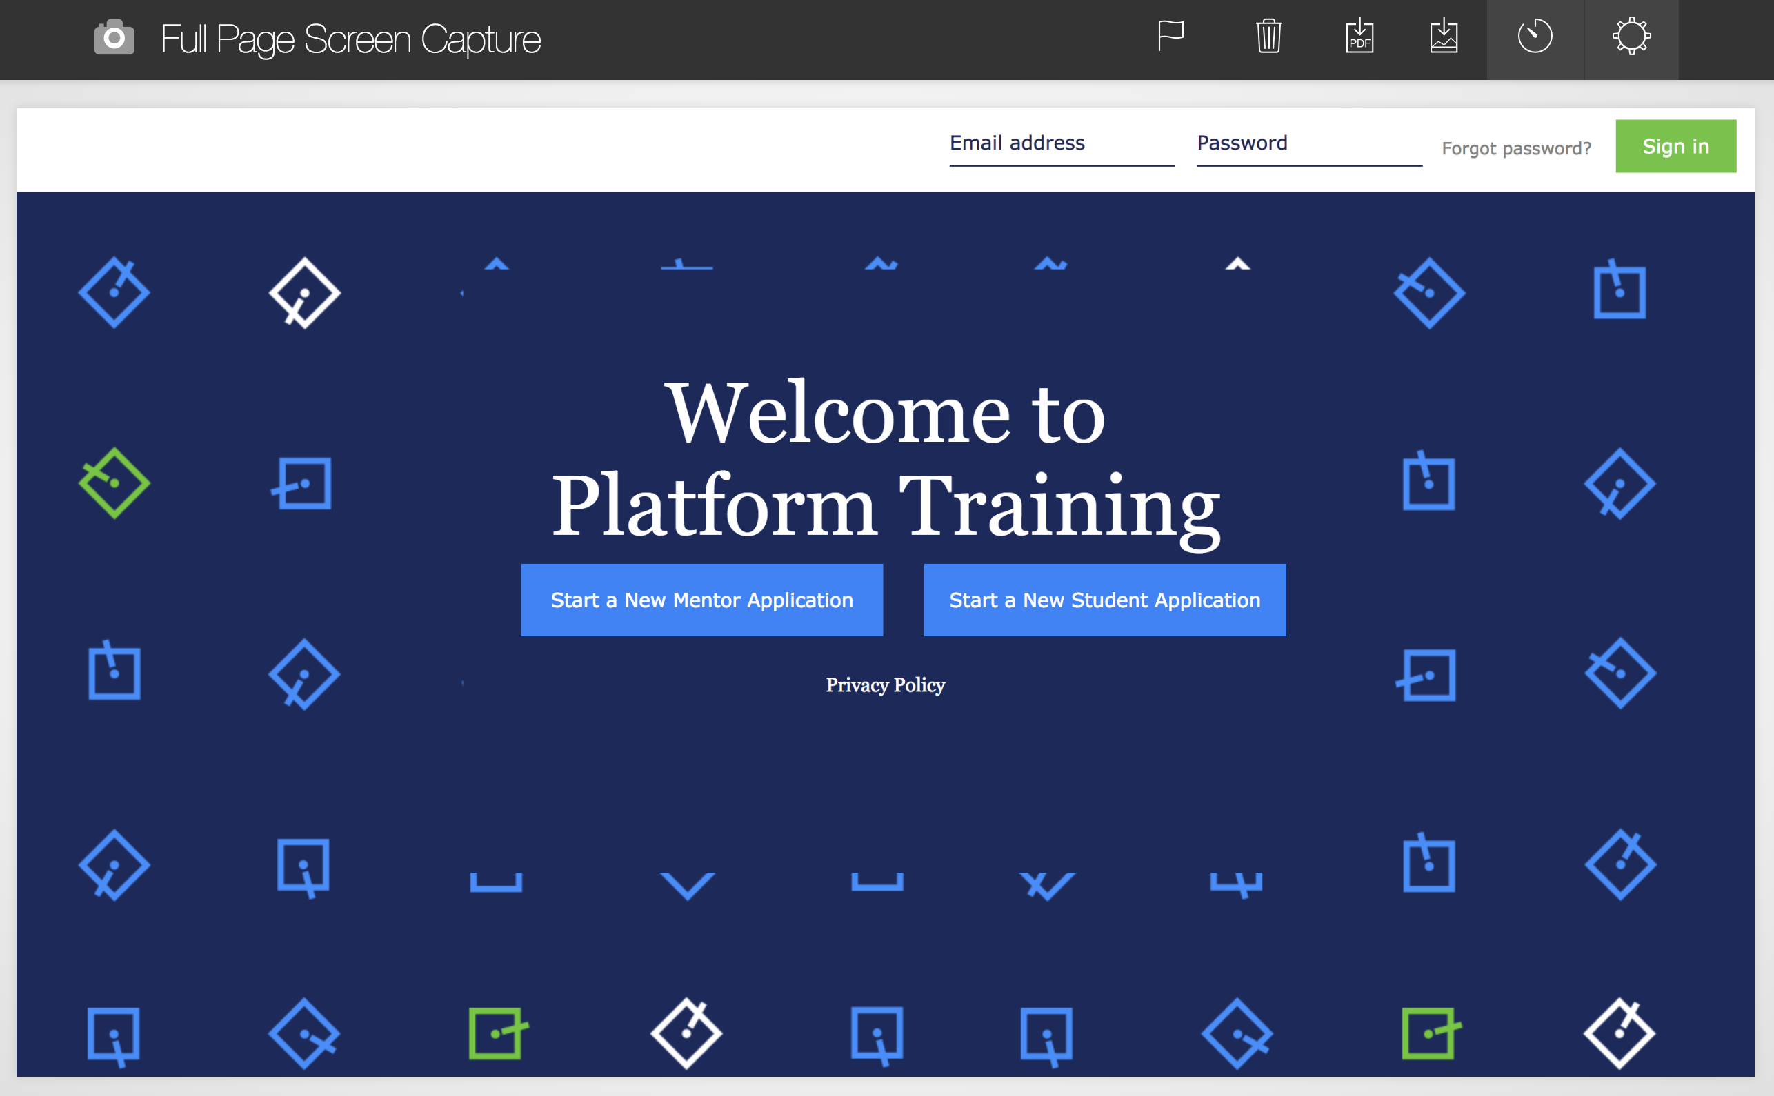Screen dimensions: 1774x1096
Task: Click into Password field
Action: (1308, 144)
